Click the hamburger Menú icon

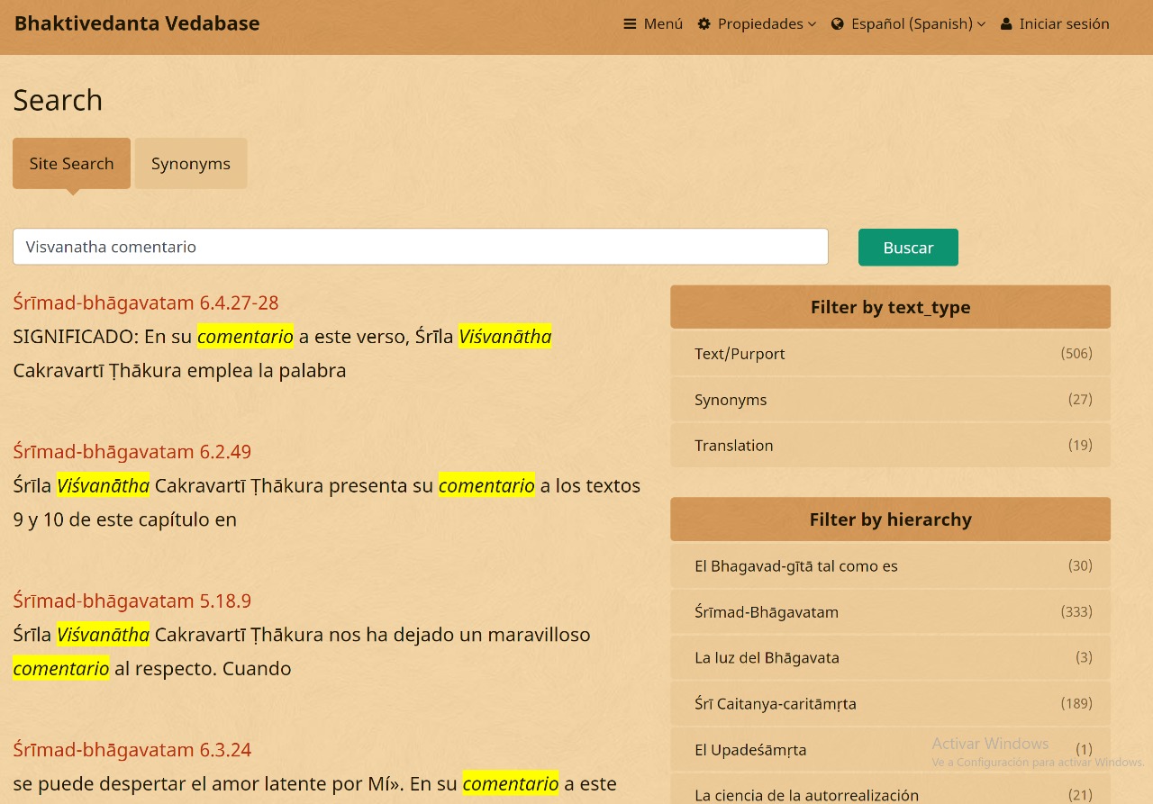click(x=630, y=24)
